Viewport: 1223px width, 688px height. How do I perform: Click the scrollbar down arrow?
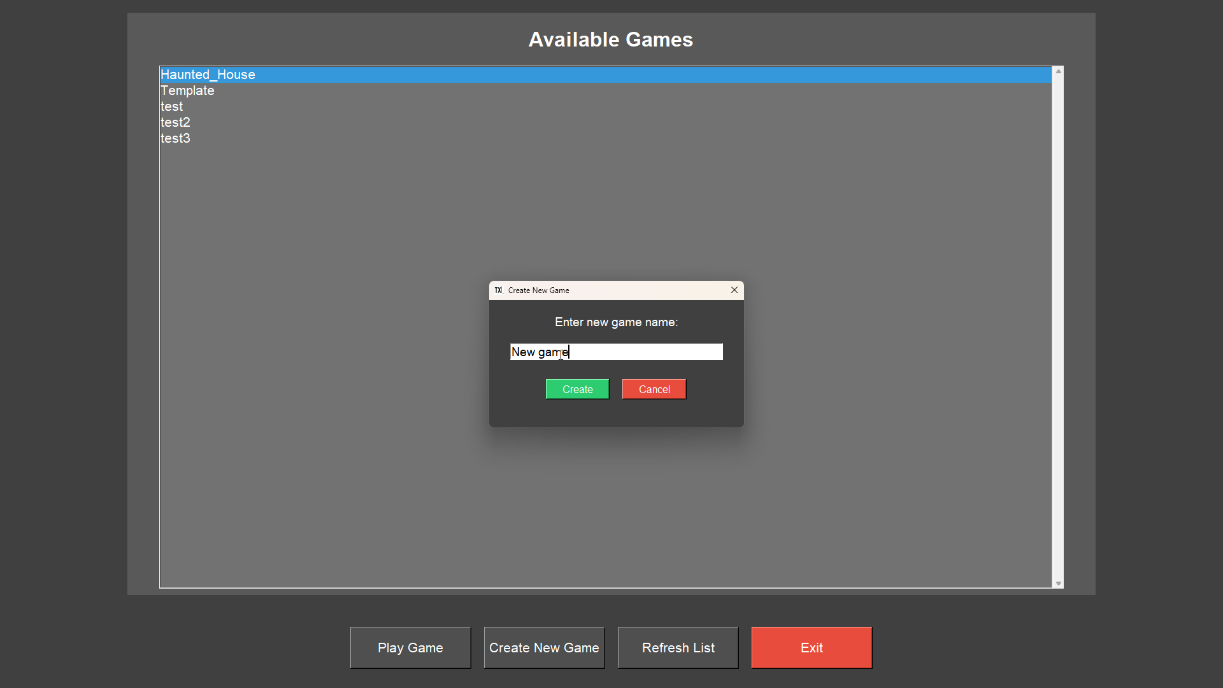pyautogui.click(x=1058, y=584)
